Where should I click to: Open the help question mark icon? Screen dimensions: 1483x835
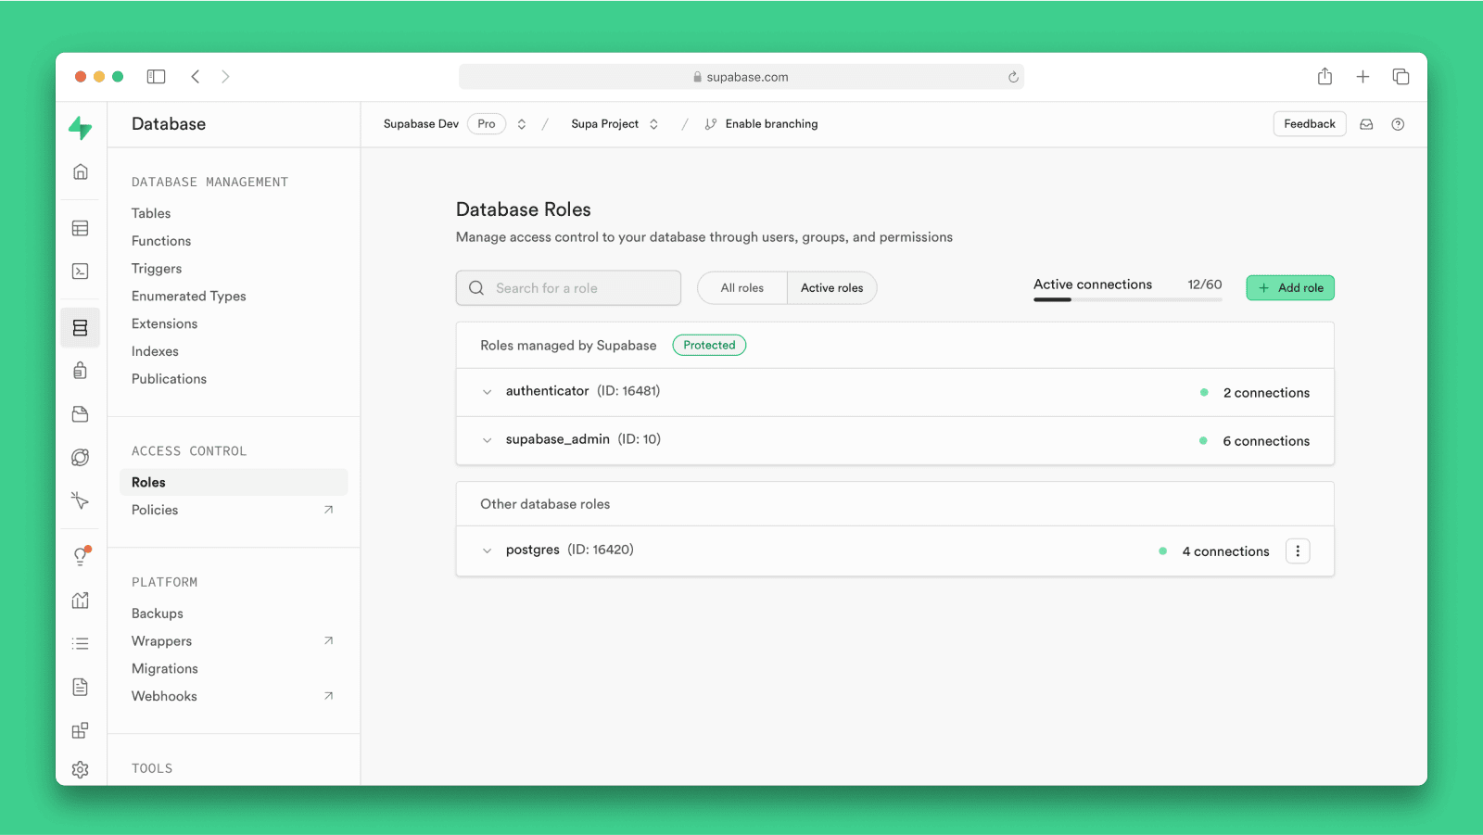point(1398,124)
